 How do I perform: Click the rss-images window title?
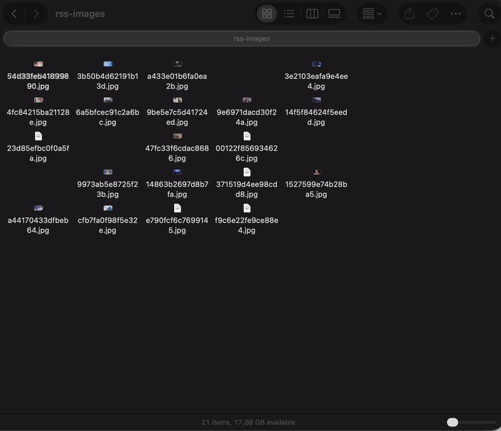click(x=80, y=14)
